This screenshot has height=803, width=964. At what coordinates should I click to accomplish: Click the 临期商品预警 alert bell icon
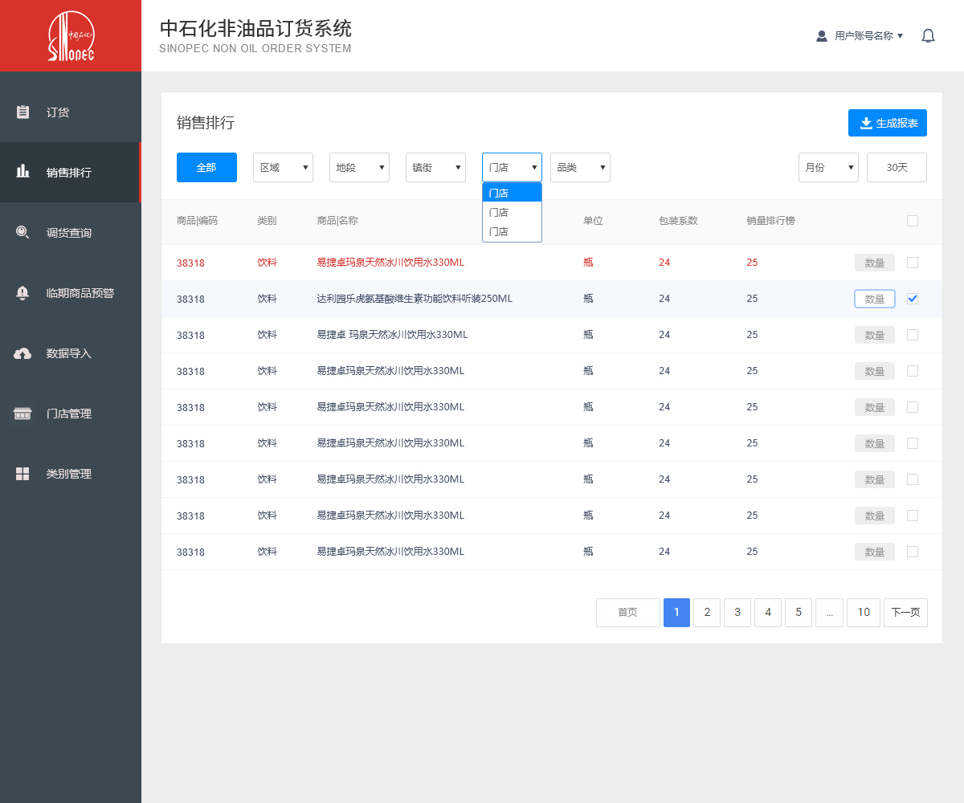(22, 292)
